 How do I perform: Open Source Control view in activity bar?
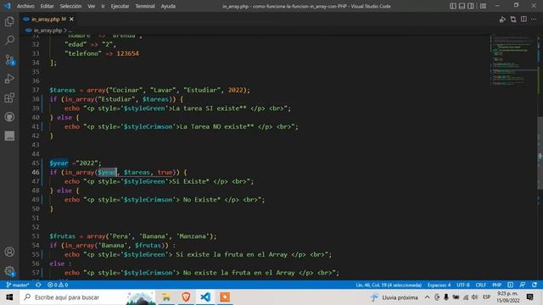[9, 60]
